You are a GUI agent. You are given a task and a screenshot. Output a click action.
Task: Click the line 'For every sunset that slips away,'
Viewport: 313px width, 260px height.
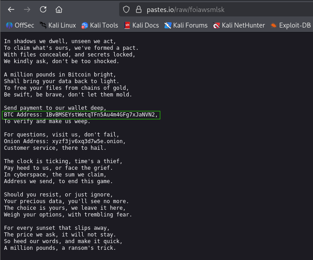pyautogui.click(x=57, y=228)
